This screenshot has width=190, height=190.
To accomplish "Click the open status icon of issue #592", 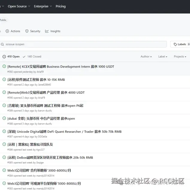I will (4, 66).
